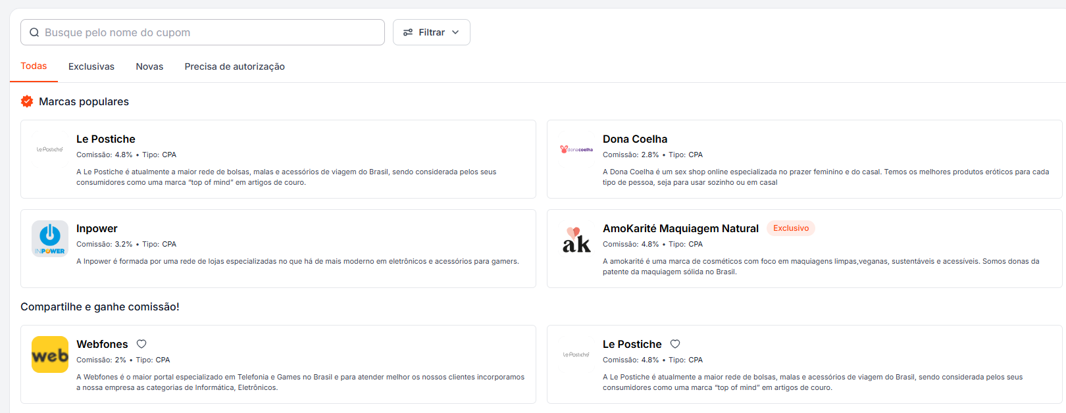
Task: Switch to the Exclusivas tab
Action: click(91, 66)
